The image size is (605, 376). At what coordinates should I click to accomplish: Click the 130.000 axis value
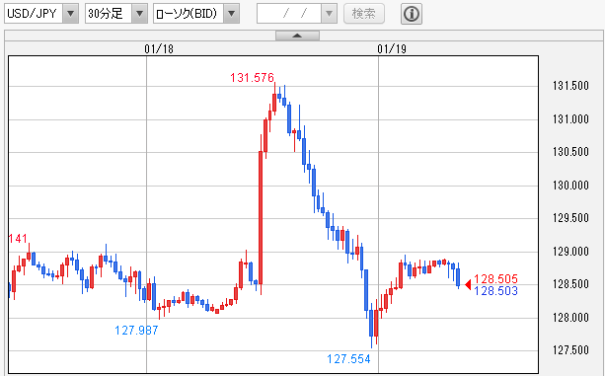point(570,186)
